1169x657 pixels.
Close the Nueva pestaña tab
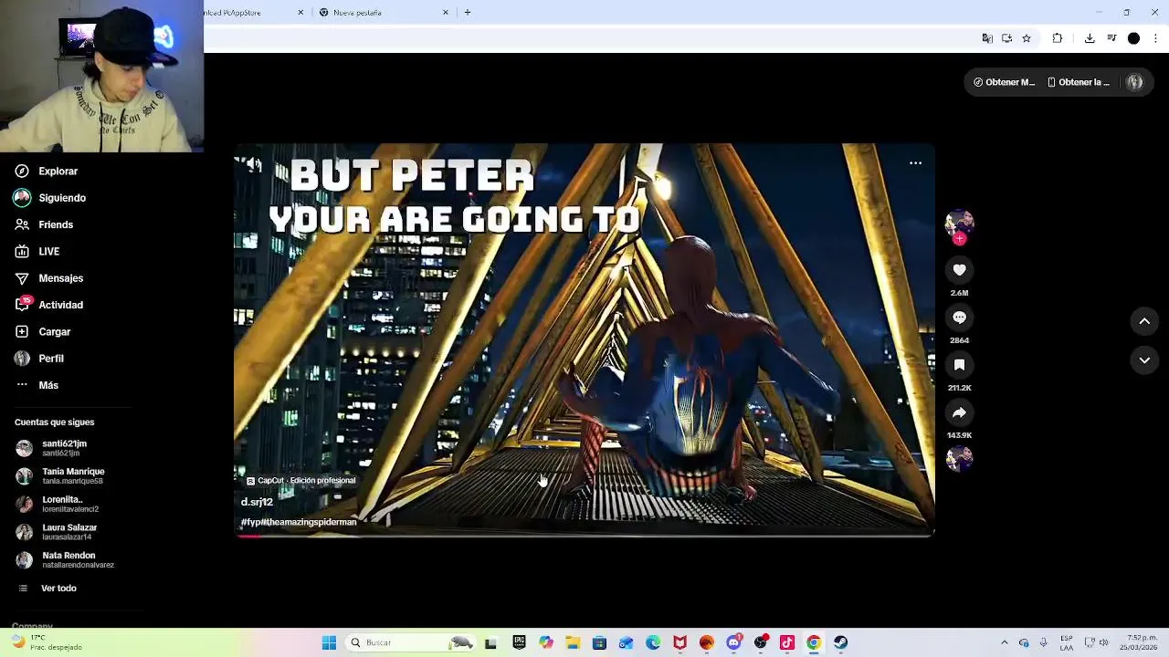(x=446, y=13)
